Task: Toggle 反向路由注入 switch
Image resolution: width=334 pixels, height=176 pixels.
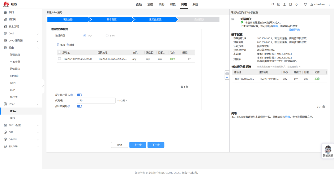Action: coord(79,95)
